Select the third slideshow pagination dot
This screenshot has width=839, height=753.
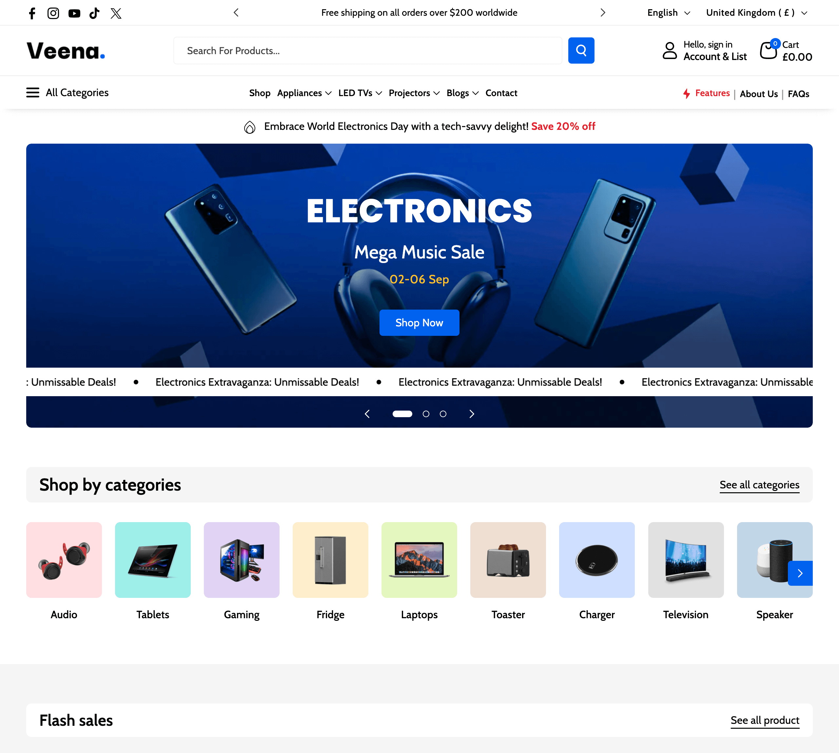tap(443, 414)
